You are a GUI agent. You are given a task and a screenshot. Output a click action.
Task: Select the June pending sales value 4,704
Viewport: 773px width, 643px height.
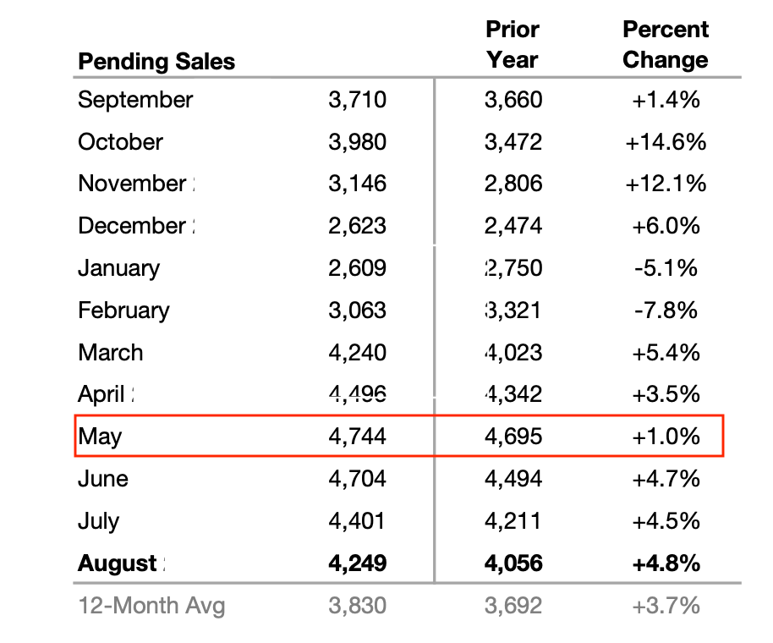click(357, 479)
